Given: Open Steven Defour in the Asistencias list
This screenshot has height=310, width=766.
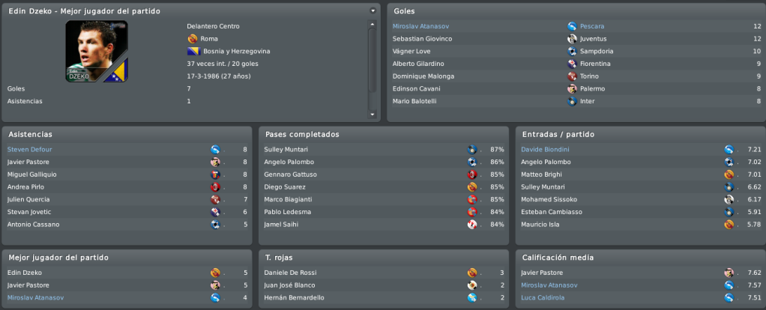Looking at the screenshot, I should pos(29,150).
